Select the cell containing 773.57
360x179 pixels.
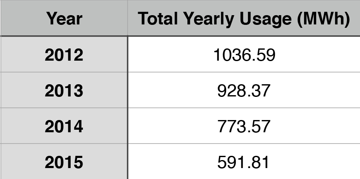click(x=244, y=126)
